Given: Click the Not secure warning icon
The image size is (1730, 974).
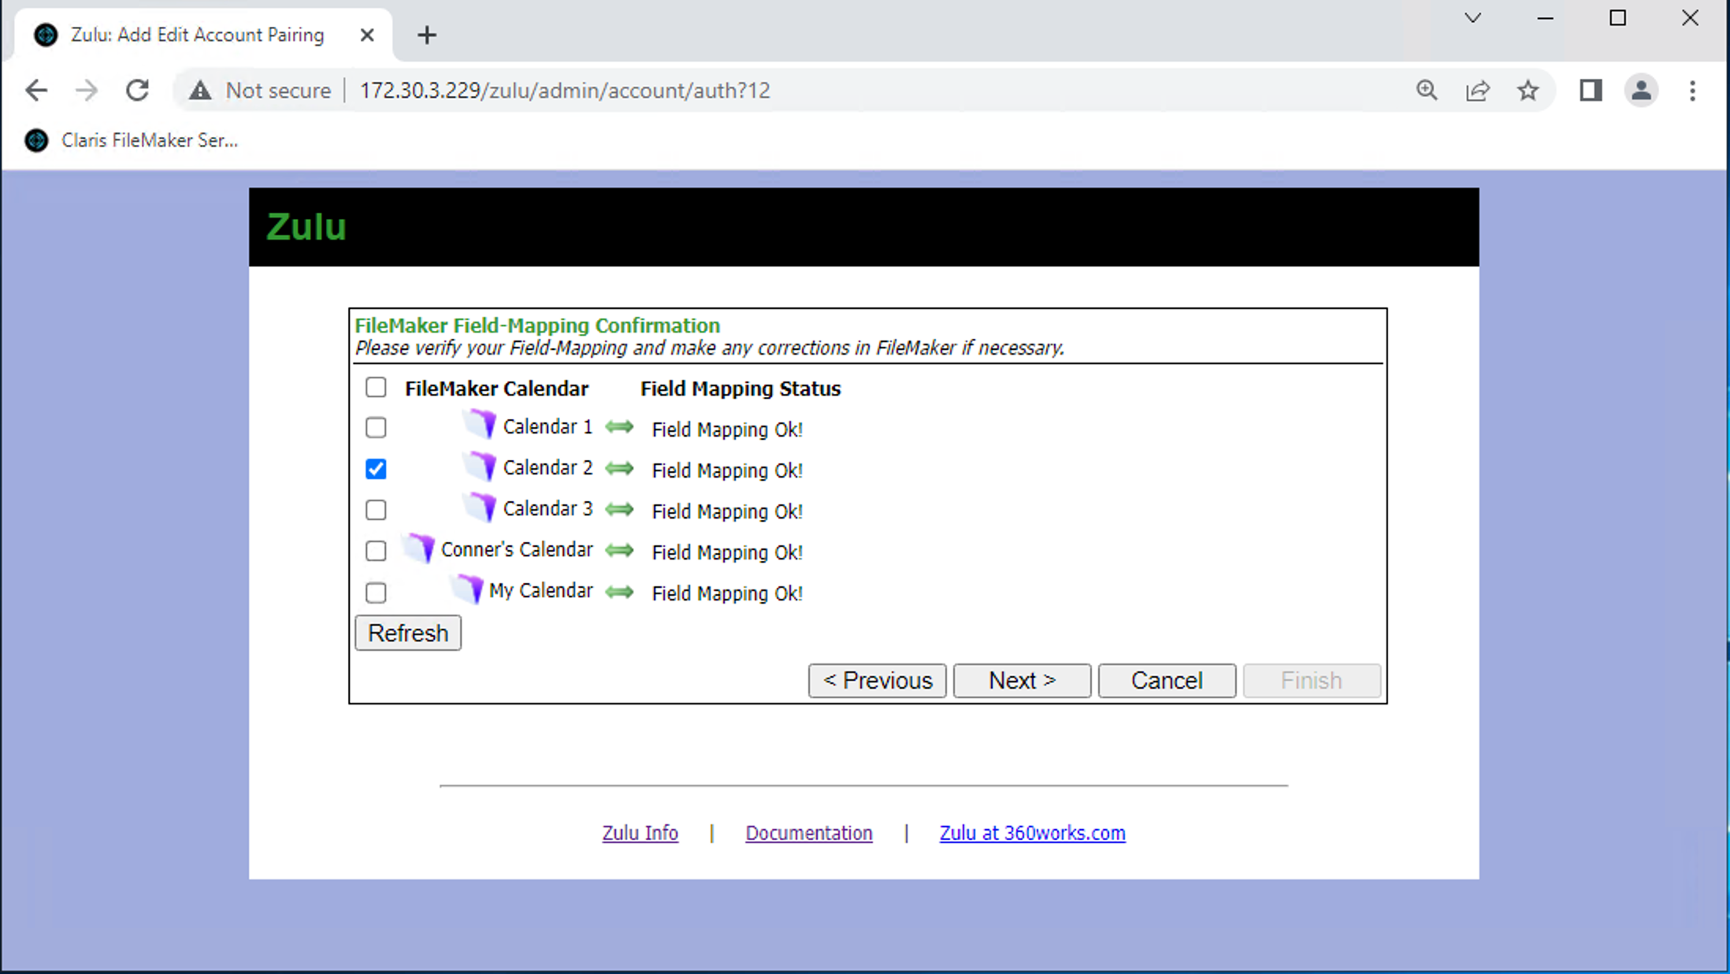Looking at the screenshot, I should tap(200, 91).
